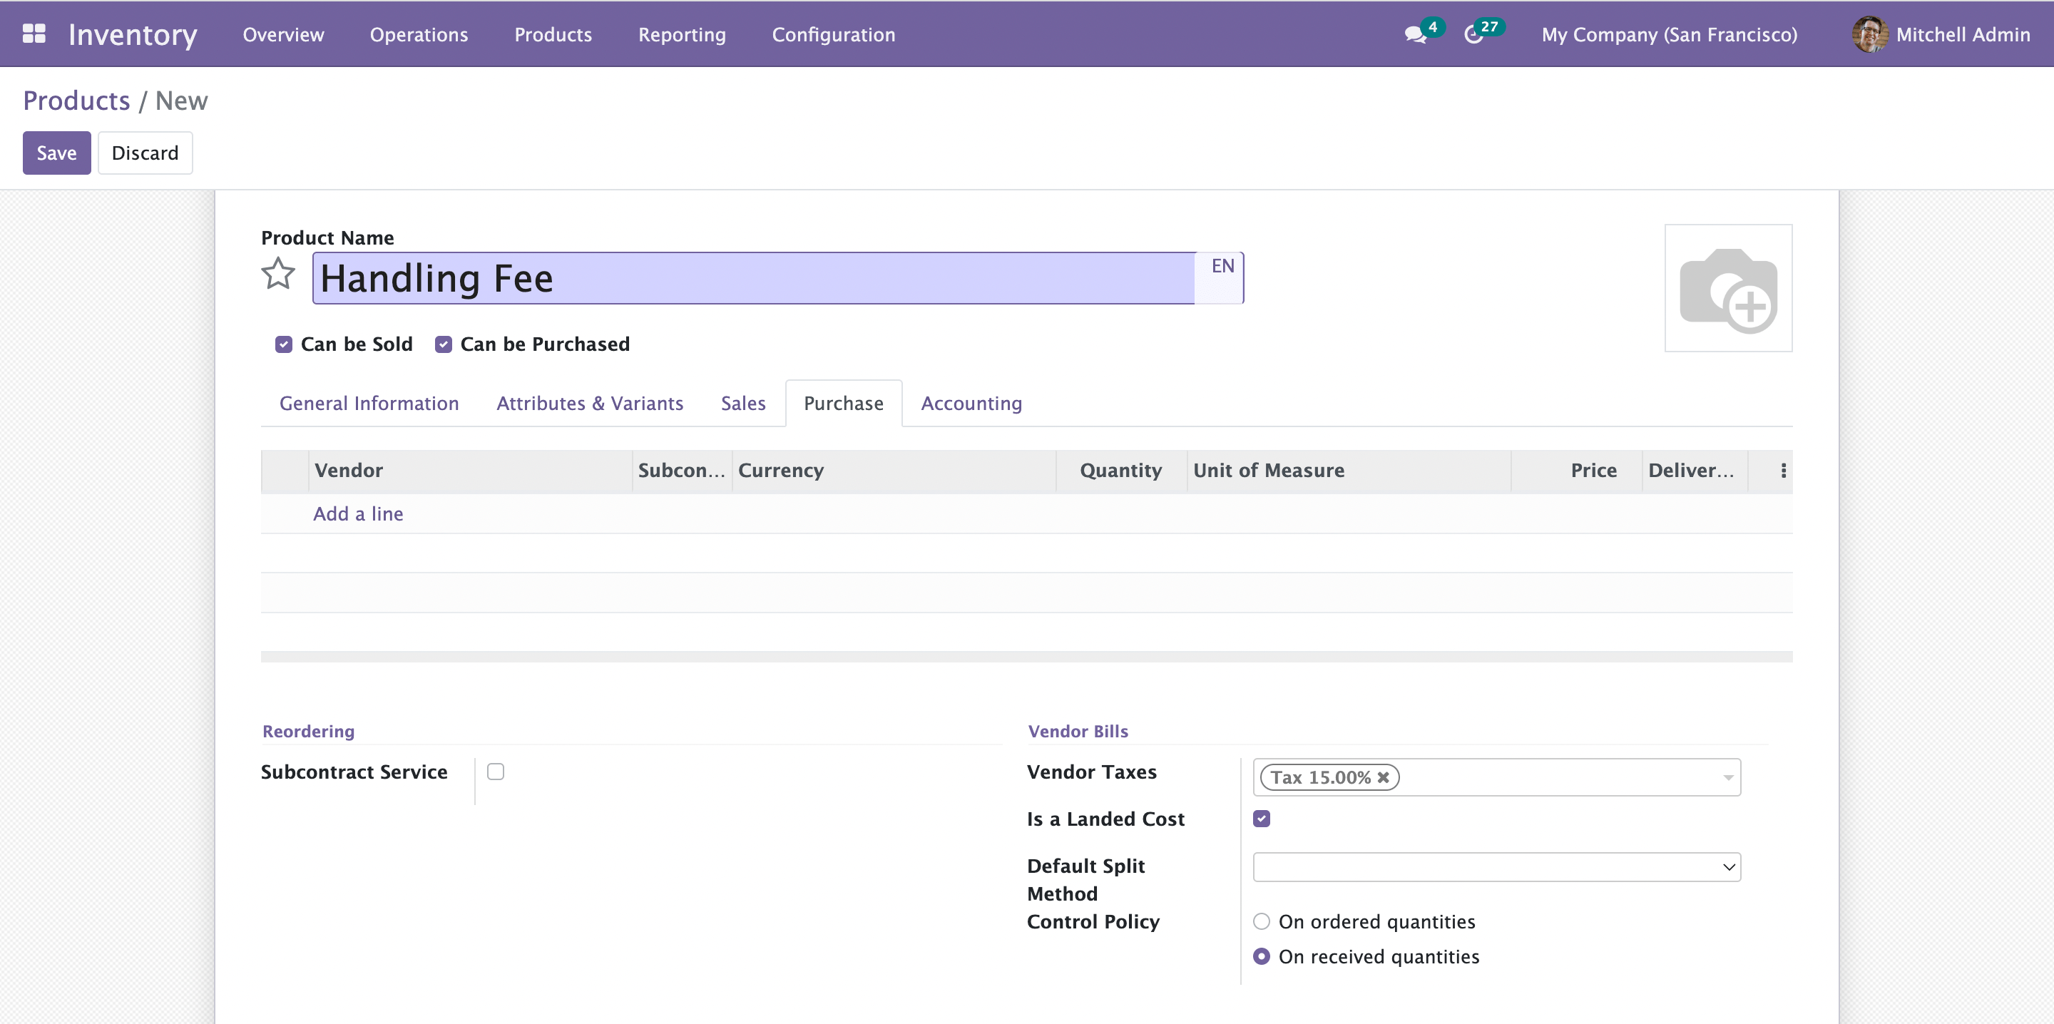Open the Configuration menu
2054x1024 pixels.
coord(833,34)
